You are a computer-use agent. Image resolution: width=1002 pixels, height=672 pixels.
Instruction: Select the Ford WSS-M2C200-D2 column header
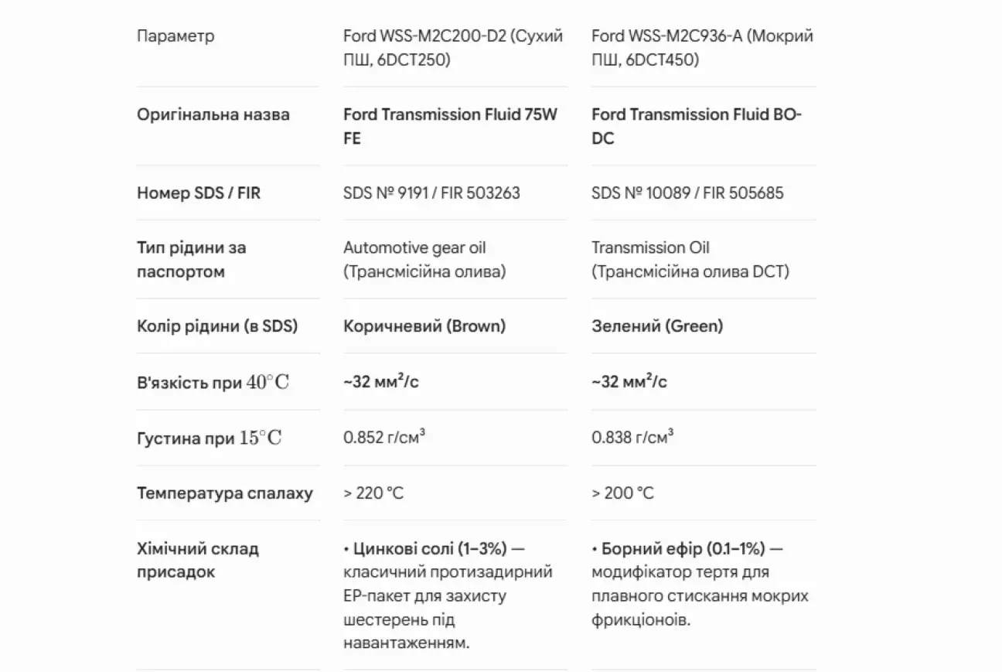tap(453, 48)
